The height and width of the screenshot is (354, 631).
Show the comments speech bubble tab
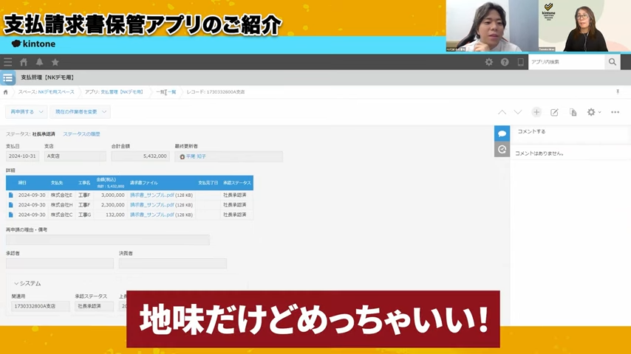[502, 133]
